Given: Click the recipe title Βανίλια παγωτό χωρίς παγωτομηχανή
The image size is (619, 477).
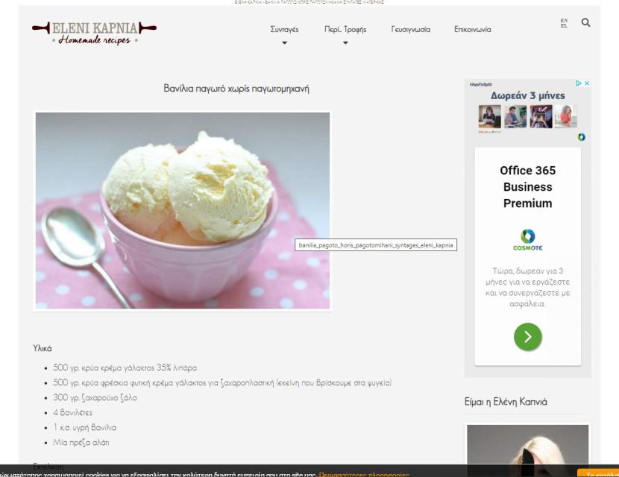Looking at the screenshot, I should tap(236, 89).
